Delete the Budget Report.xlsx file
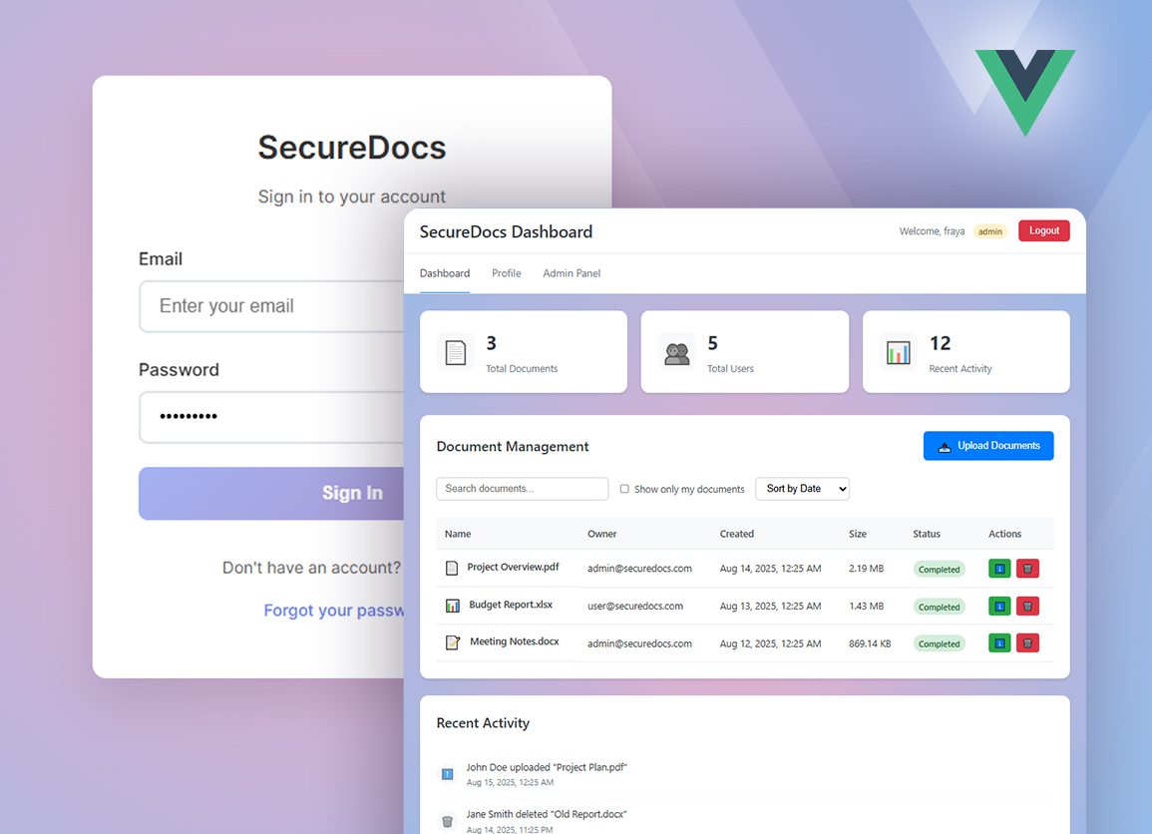1152x834 pixels. click(x=1027, y=606)
